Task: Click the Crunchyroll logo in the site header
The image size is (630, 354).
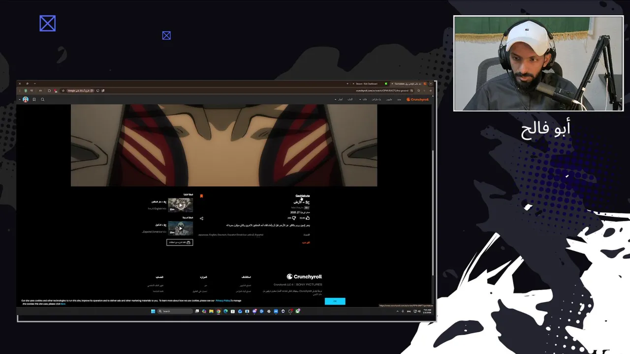Action: pyautogui.click(x=418, y=99)
